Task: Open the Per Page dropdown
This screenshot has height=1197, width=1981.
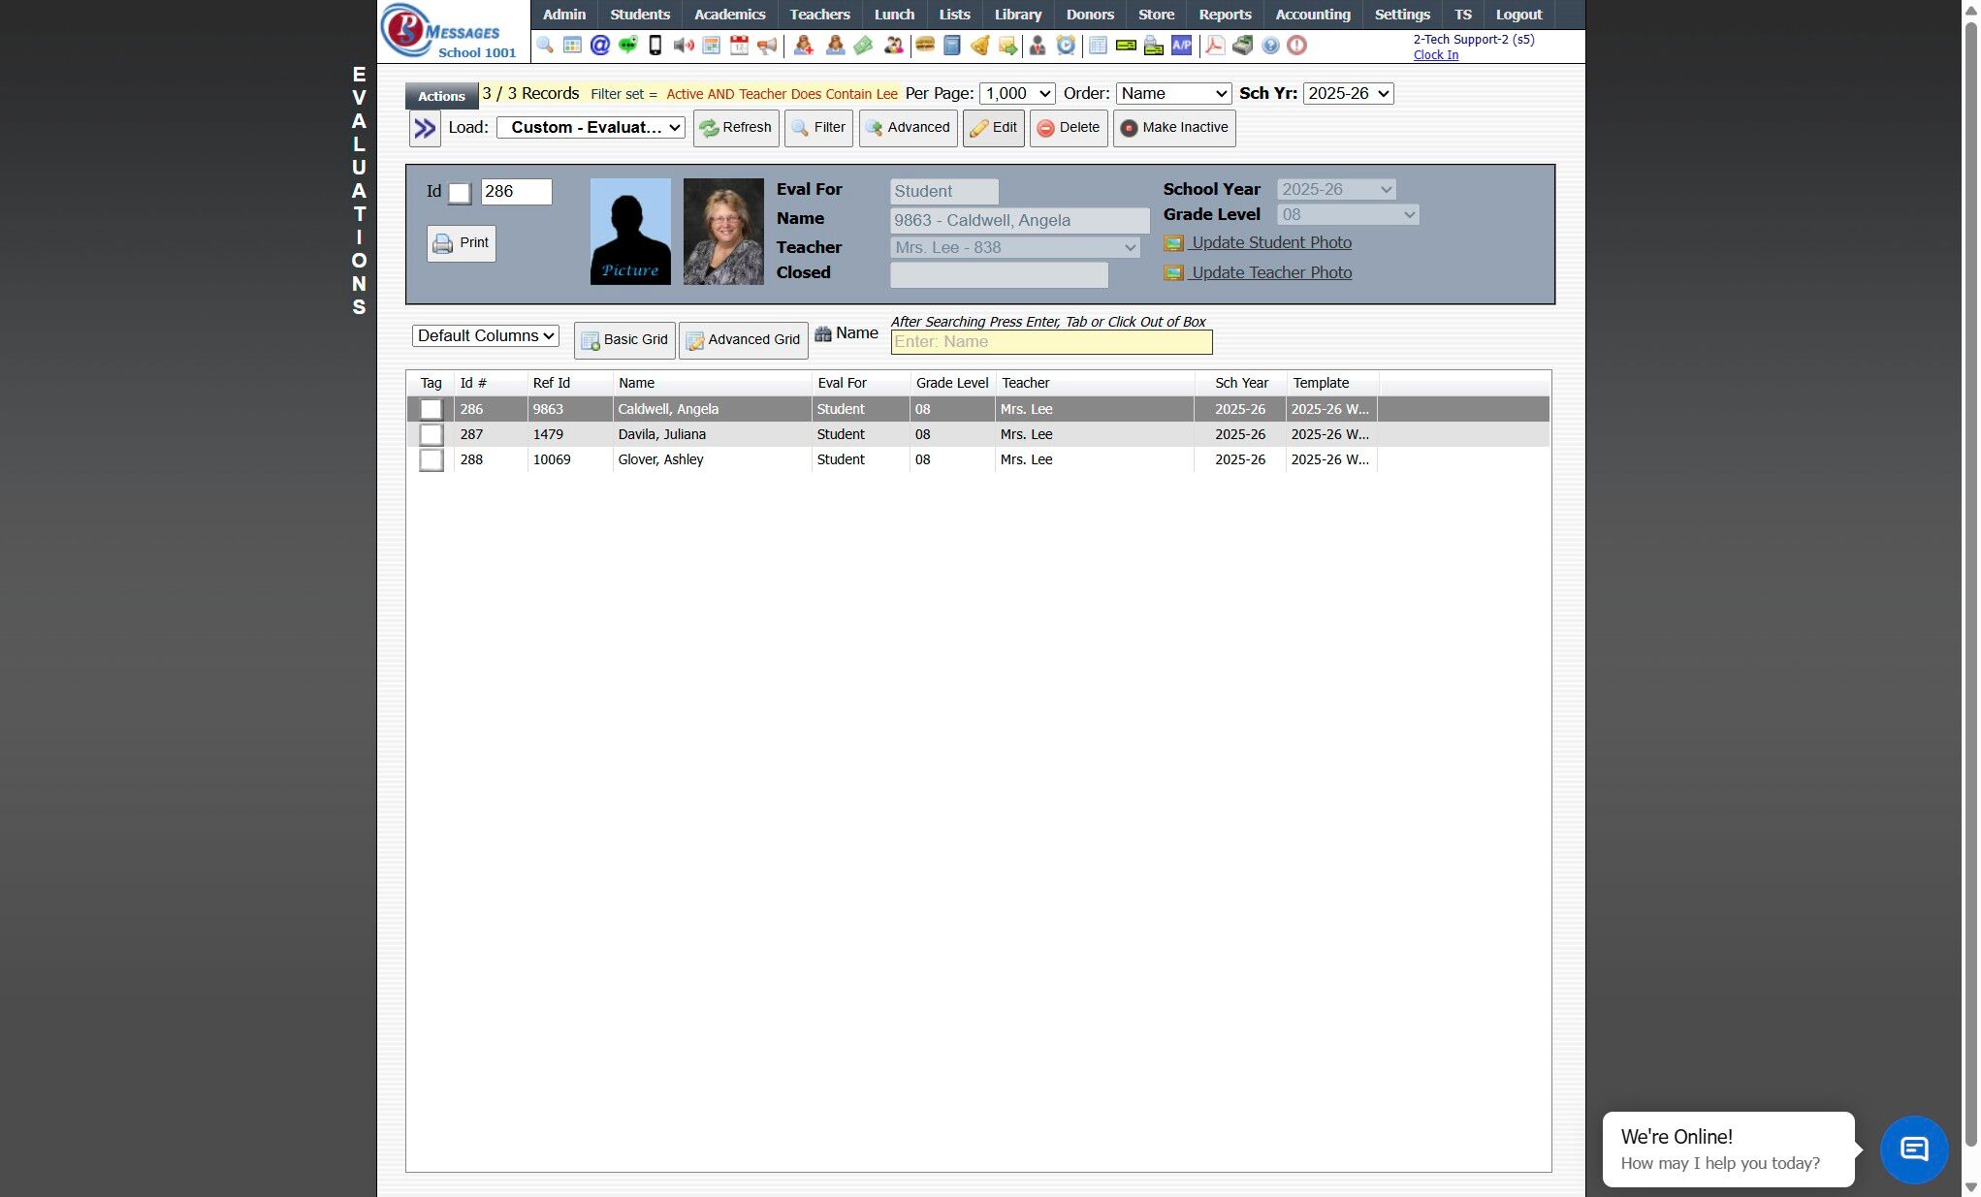Action: [1017, 94]
